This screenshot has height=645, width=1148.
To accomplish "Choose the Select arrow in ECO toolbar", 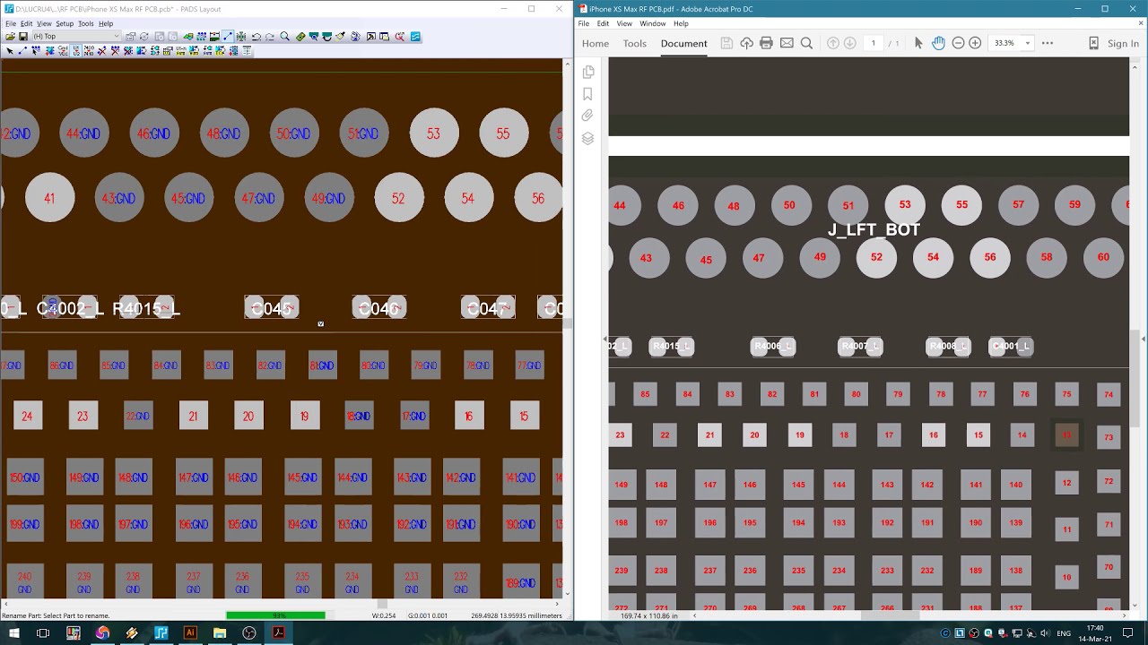I will (x=10, y=51).
